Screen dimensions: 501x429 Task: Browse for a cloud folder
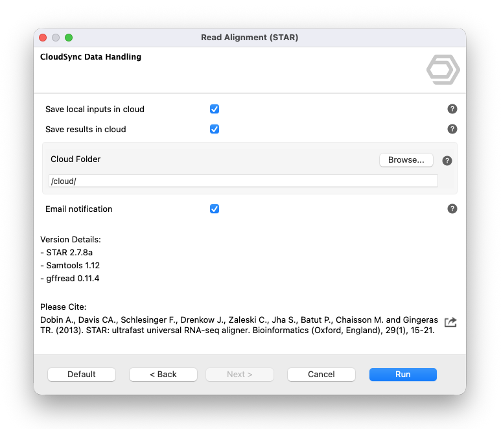point(406,160)
